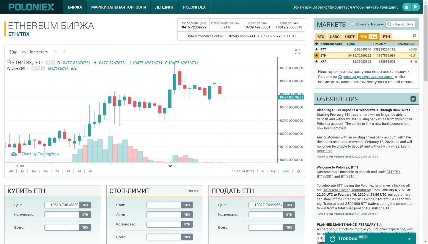Screen dimensions: 428x244
Task: Click the Войти login link
Action: pos(298,7)
